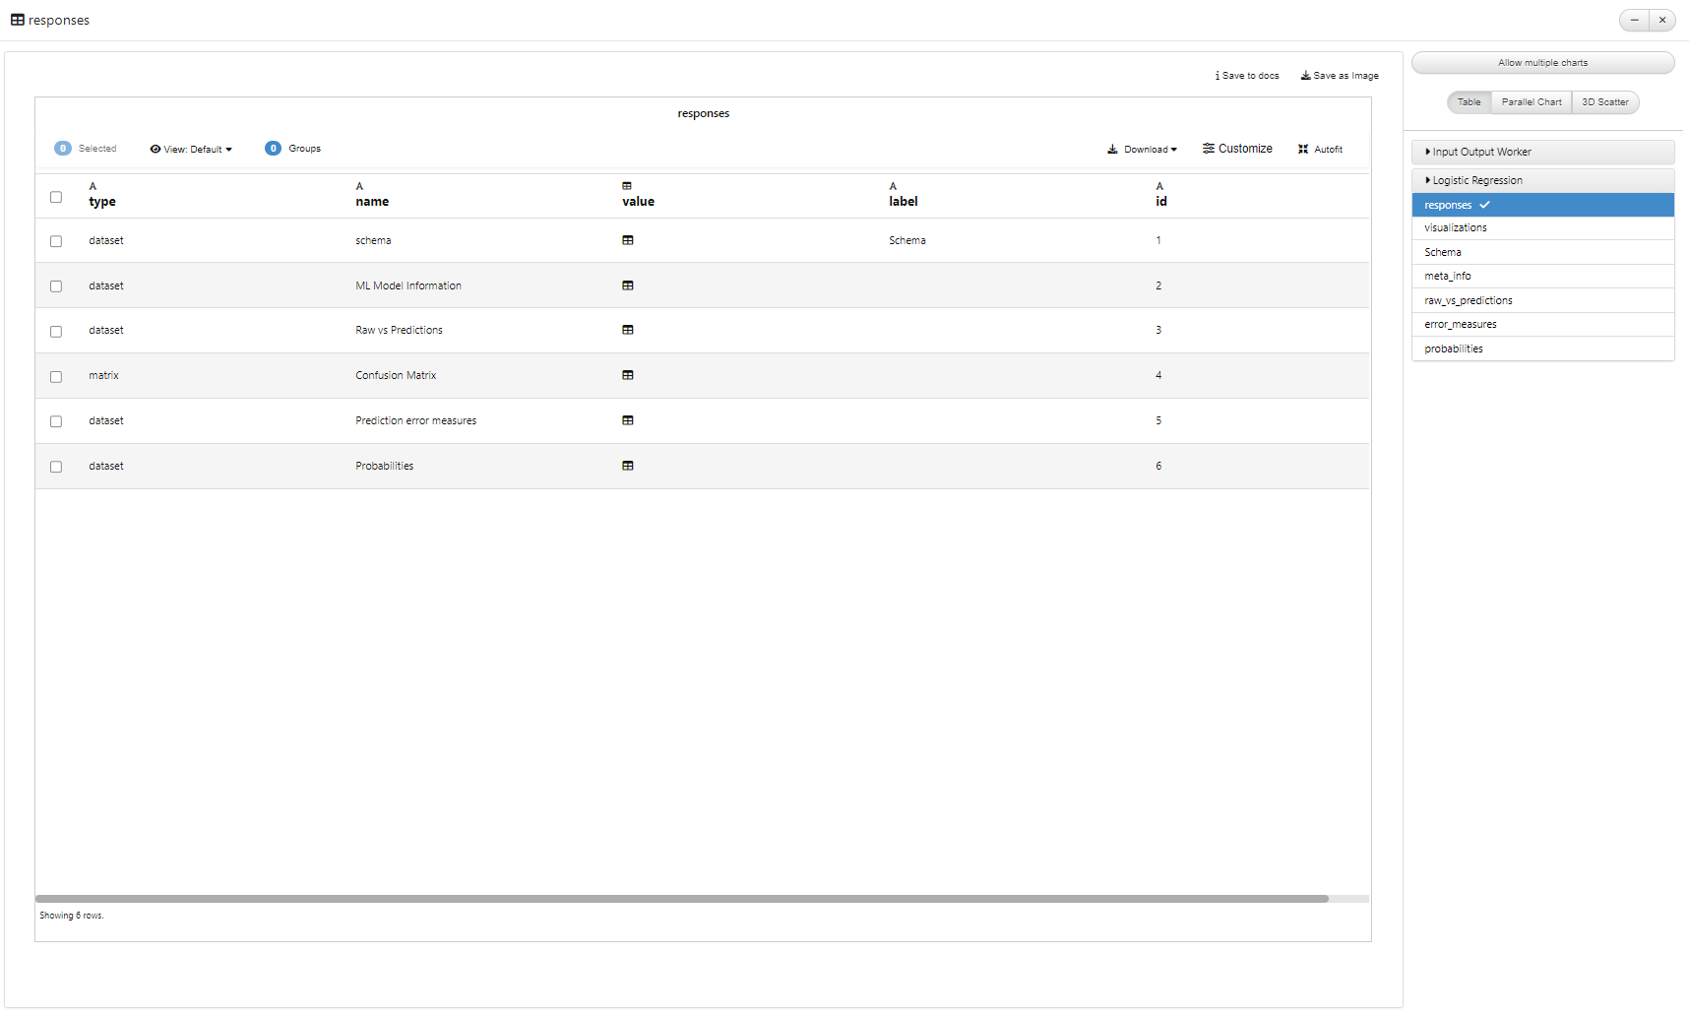Click the horizontal table scrollbar
Image resolution: width=1689 pixels, height=1015 pixels.
click(x=682, y=899)
